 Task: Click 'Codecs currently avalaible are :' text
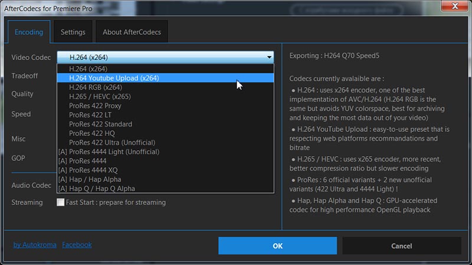[x=336, y=79]
